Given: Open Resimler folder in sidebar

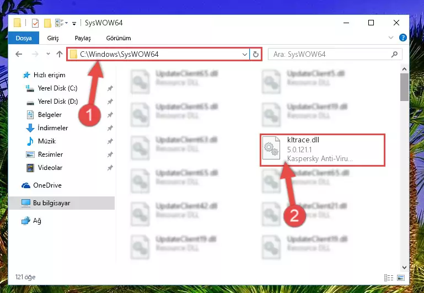Looking at the screenshot, I should 50,155.
